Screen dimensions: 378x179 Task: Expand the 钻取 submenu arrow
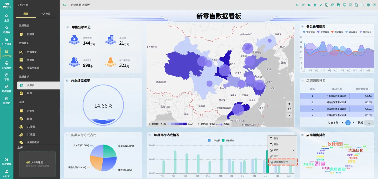(293, 150)
